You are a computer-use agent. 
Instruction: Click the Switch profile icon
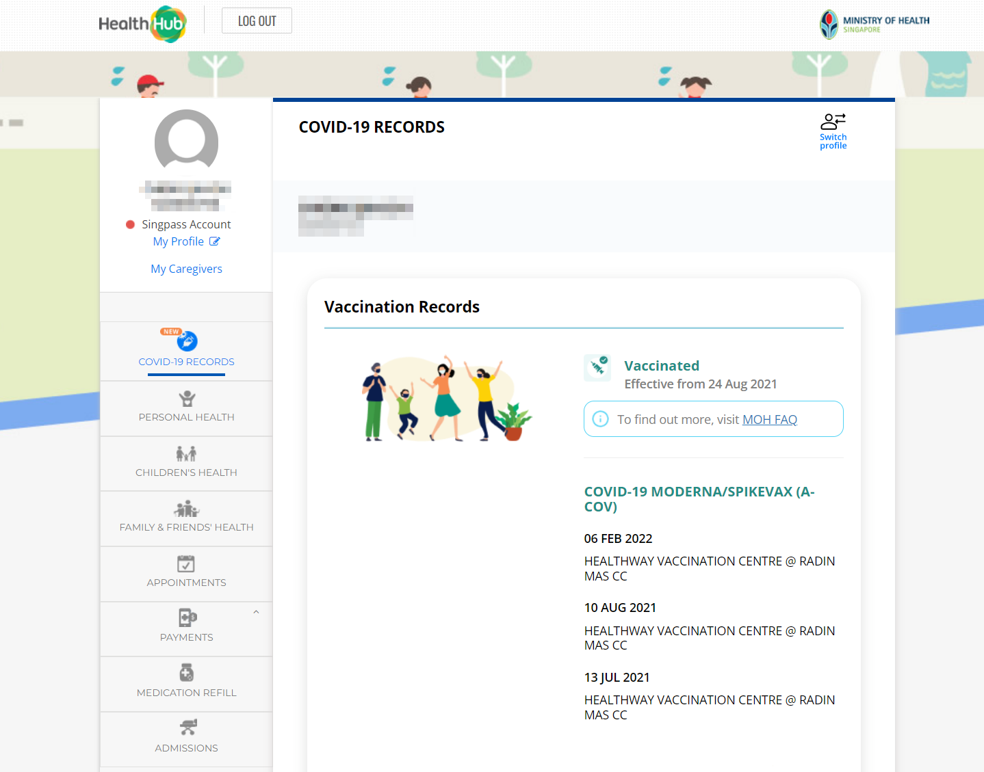click(x=833, y=122)
